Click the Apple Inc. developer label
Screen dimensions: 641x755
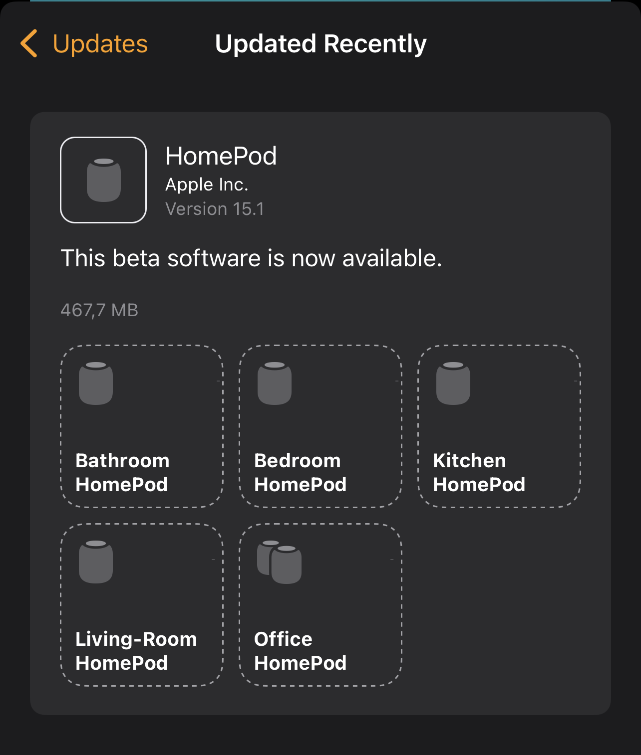coord(207,185)
